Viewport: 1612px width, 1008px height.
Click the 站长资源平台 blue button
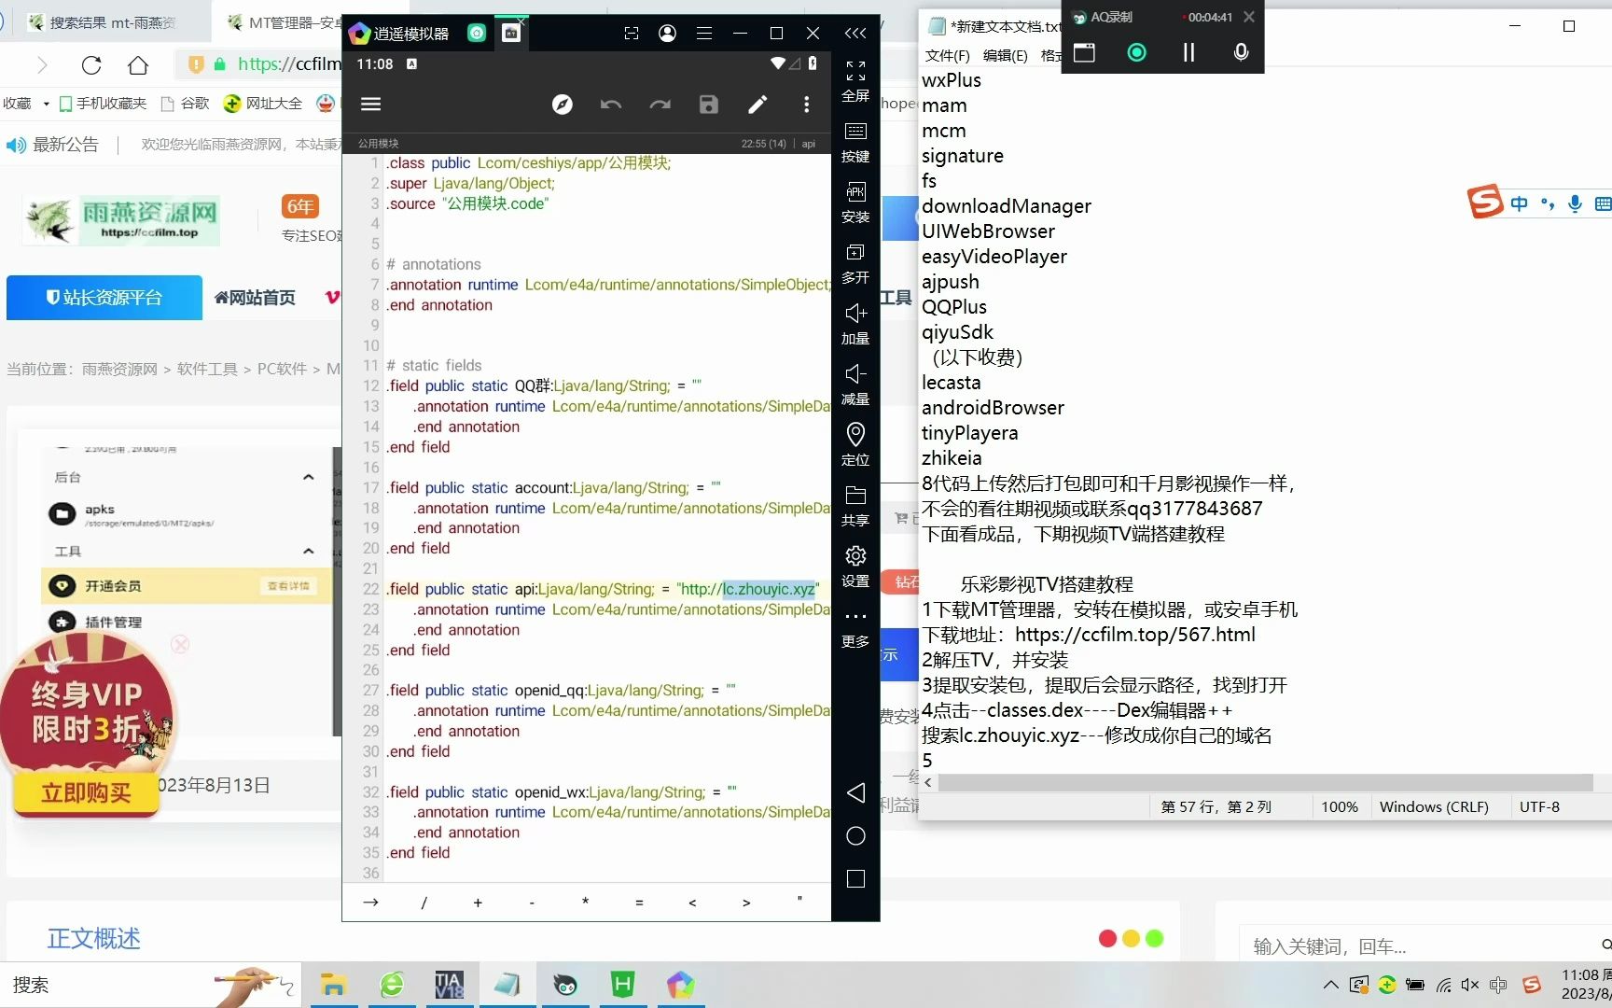pos(104,298)
